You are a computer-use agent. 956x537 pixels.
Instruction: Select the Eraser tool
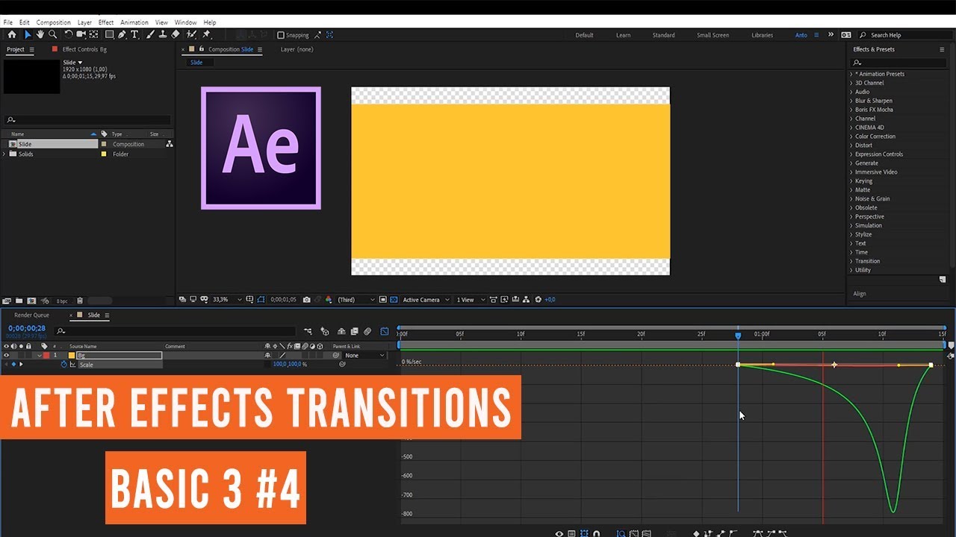(x=176, y=34)
